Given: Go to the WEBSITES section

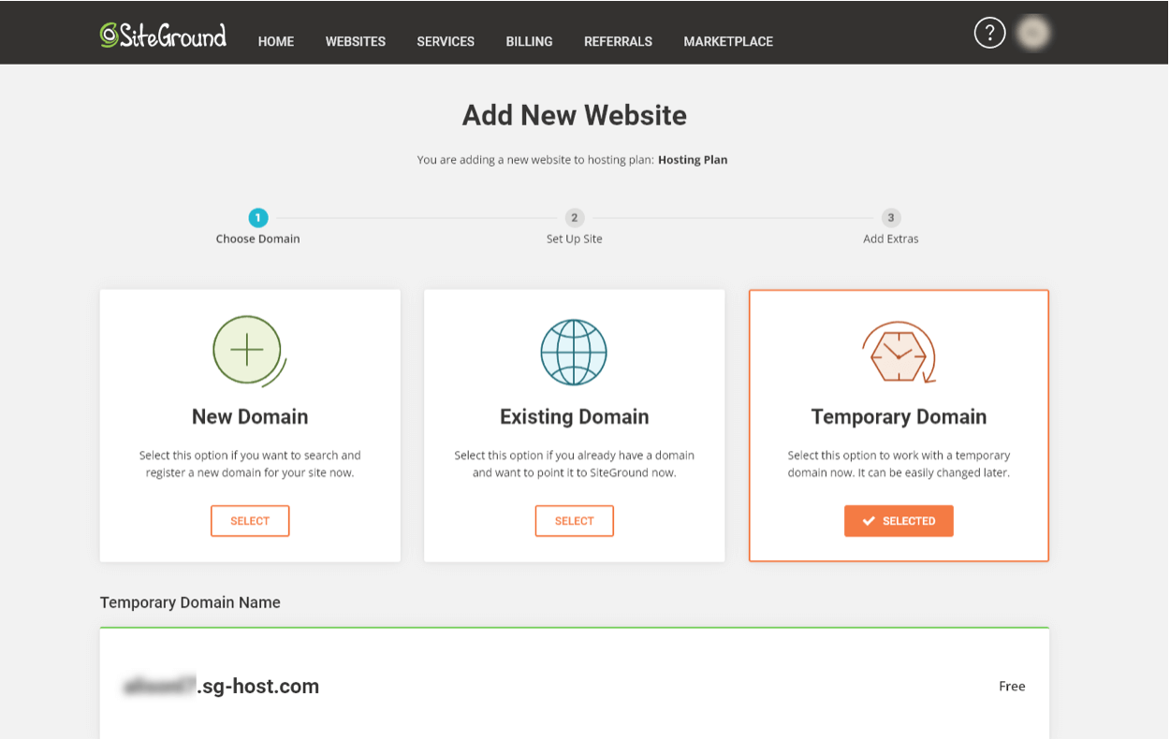Looking at the screenshot, I should click(355, 41).
